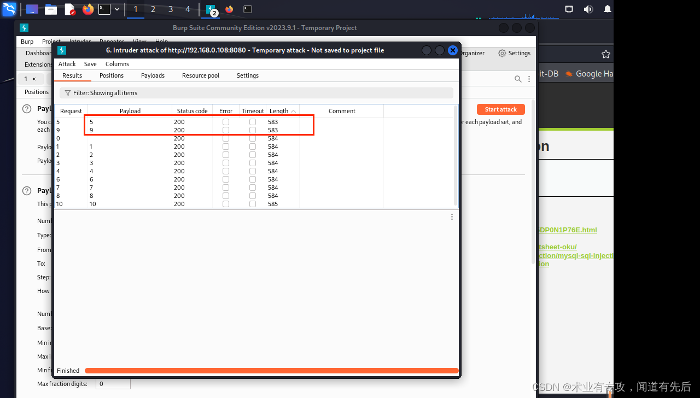
Task: Select the request 0 row with empty payload
Action: [254, 138]
